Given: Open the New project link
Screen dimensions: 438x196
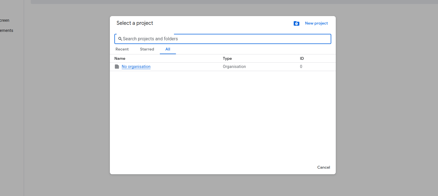Looking at the screenshot, I should point(316,23).
